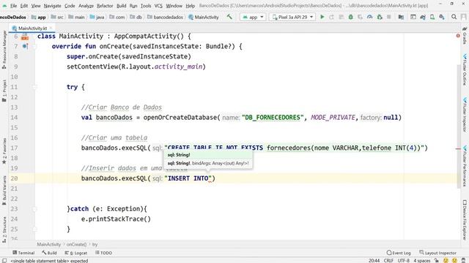The width and height of the screenshot is (469, 263).
Task: Click the error indicator at the editor's top right
Action: [458, 36]
